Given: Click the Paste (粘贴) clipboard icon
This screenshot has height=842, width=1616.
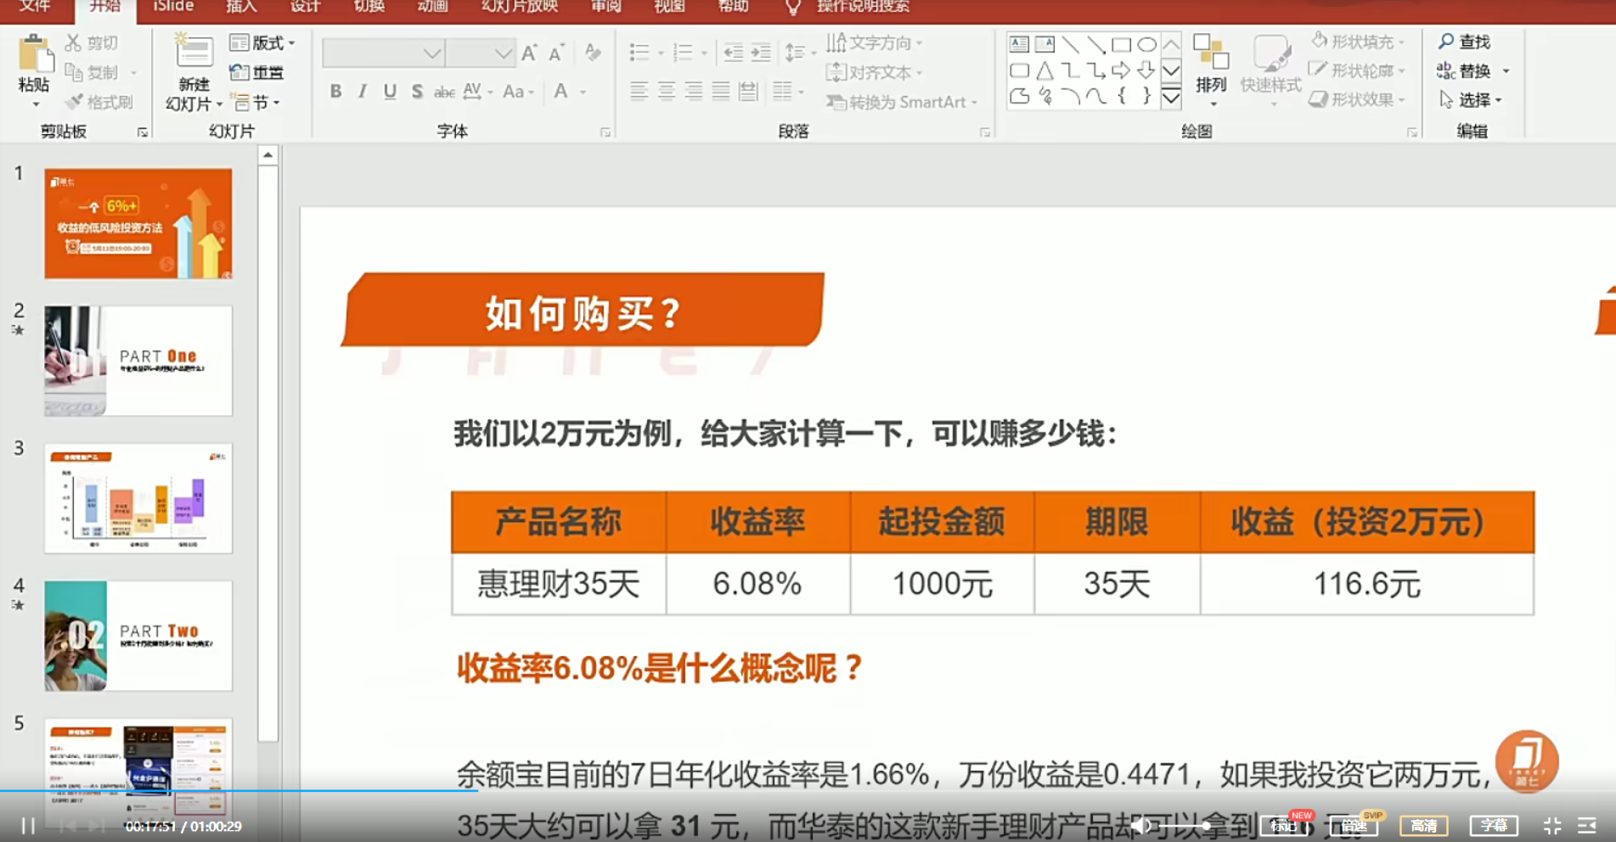Looking at the screenshot, I should [x=34, y=53].
